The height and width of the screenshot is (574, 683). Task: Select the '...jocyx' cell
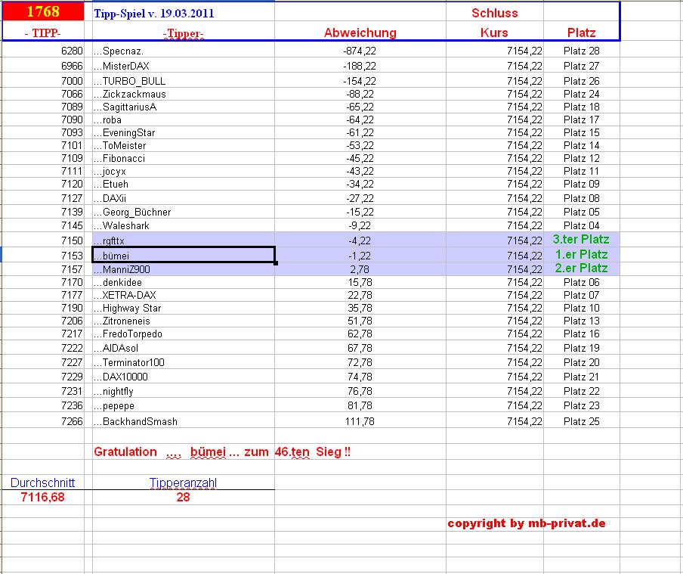pos(184,171)
